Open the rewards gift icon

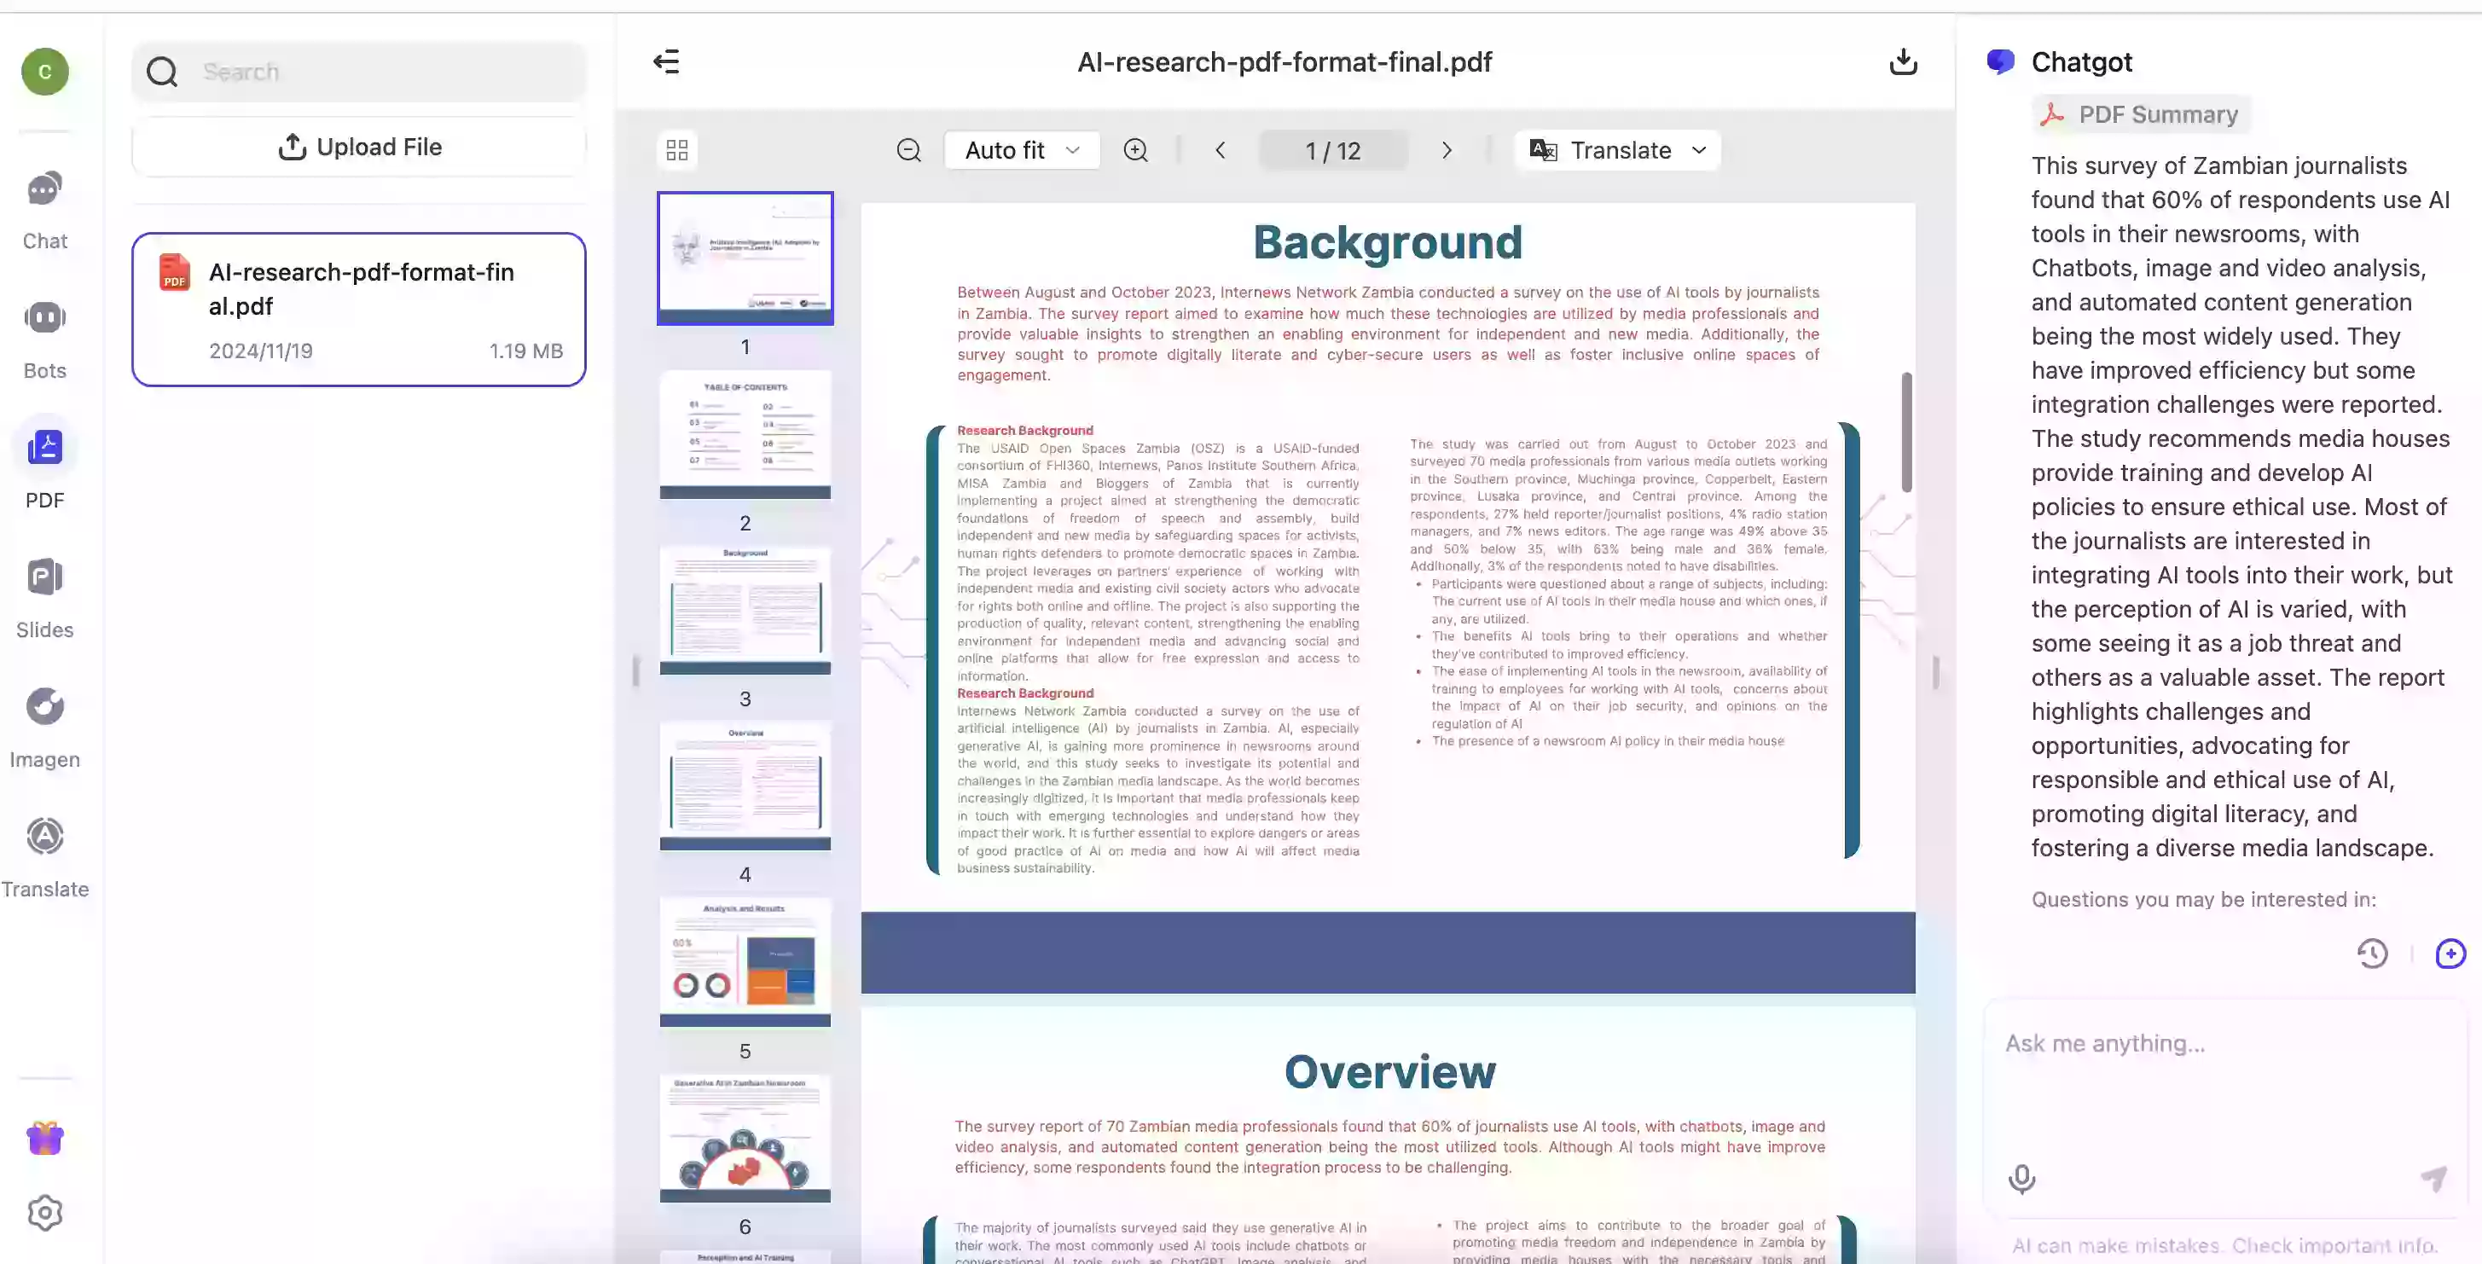click(43, 1138)
